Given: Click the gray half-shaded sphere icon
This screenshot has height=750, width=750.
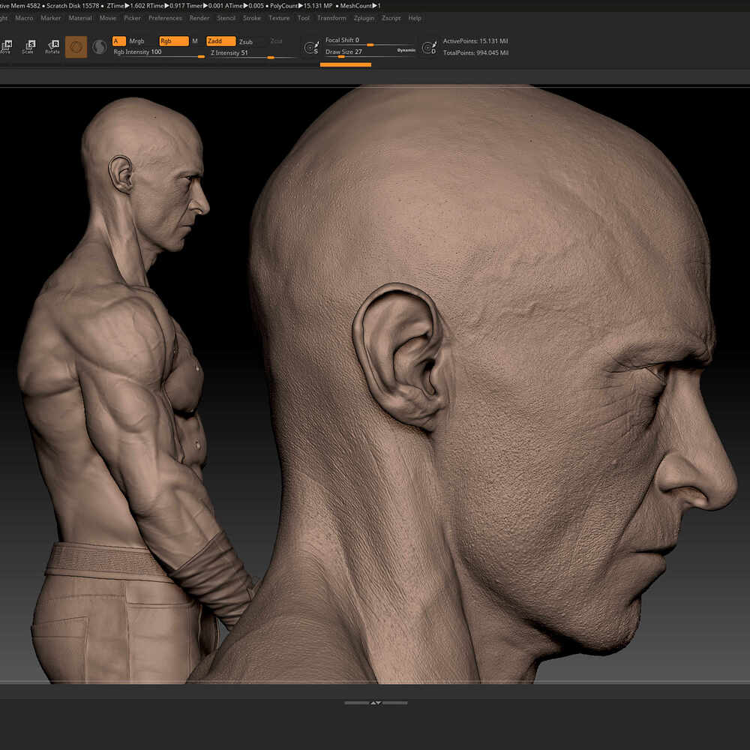Looking at the screenshot, I should [100, 46].
